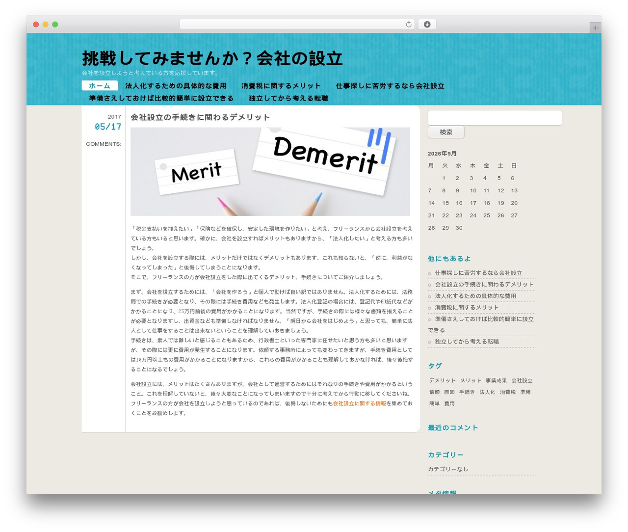The width and height of the screenshot is (628, 532).
Task: Click the post date 05/17
Action: pos(108,127)
